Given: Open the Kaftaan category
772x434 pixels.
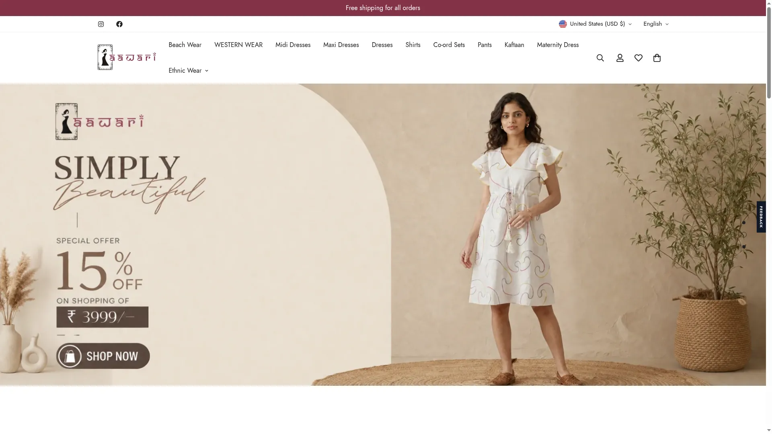Looking at the screenshot, I should click(514, 45).
